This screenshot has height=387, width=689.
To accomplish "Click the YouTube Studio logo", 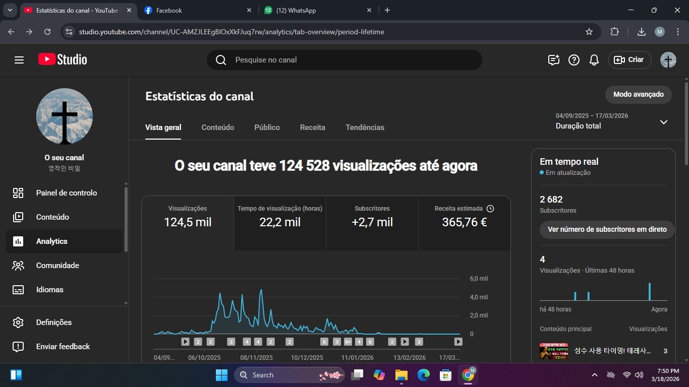I will click(63, 59).
